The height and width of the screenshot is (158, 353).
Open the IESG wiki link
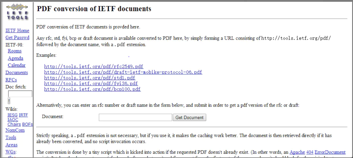coord(13,115)
